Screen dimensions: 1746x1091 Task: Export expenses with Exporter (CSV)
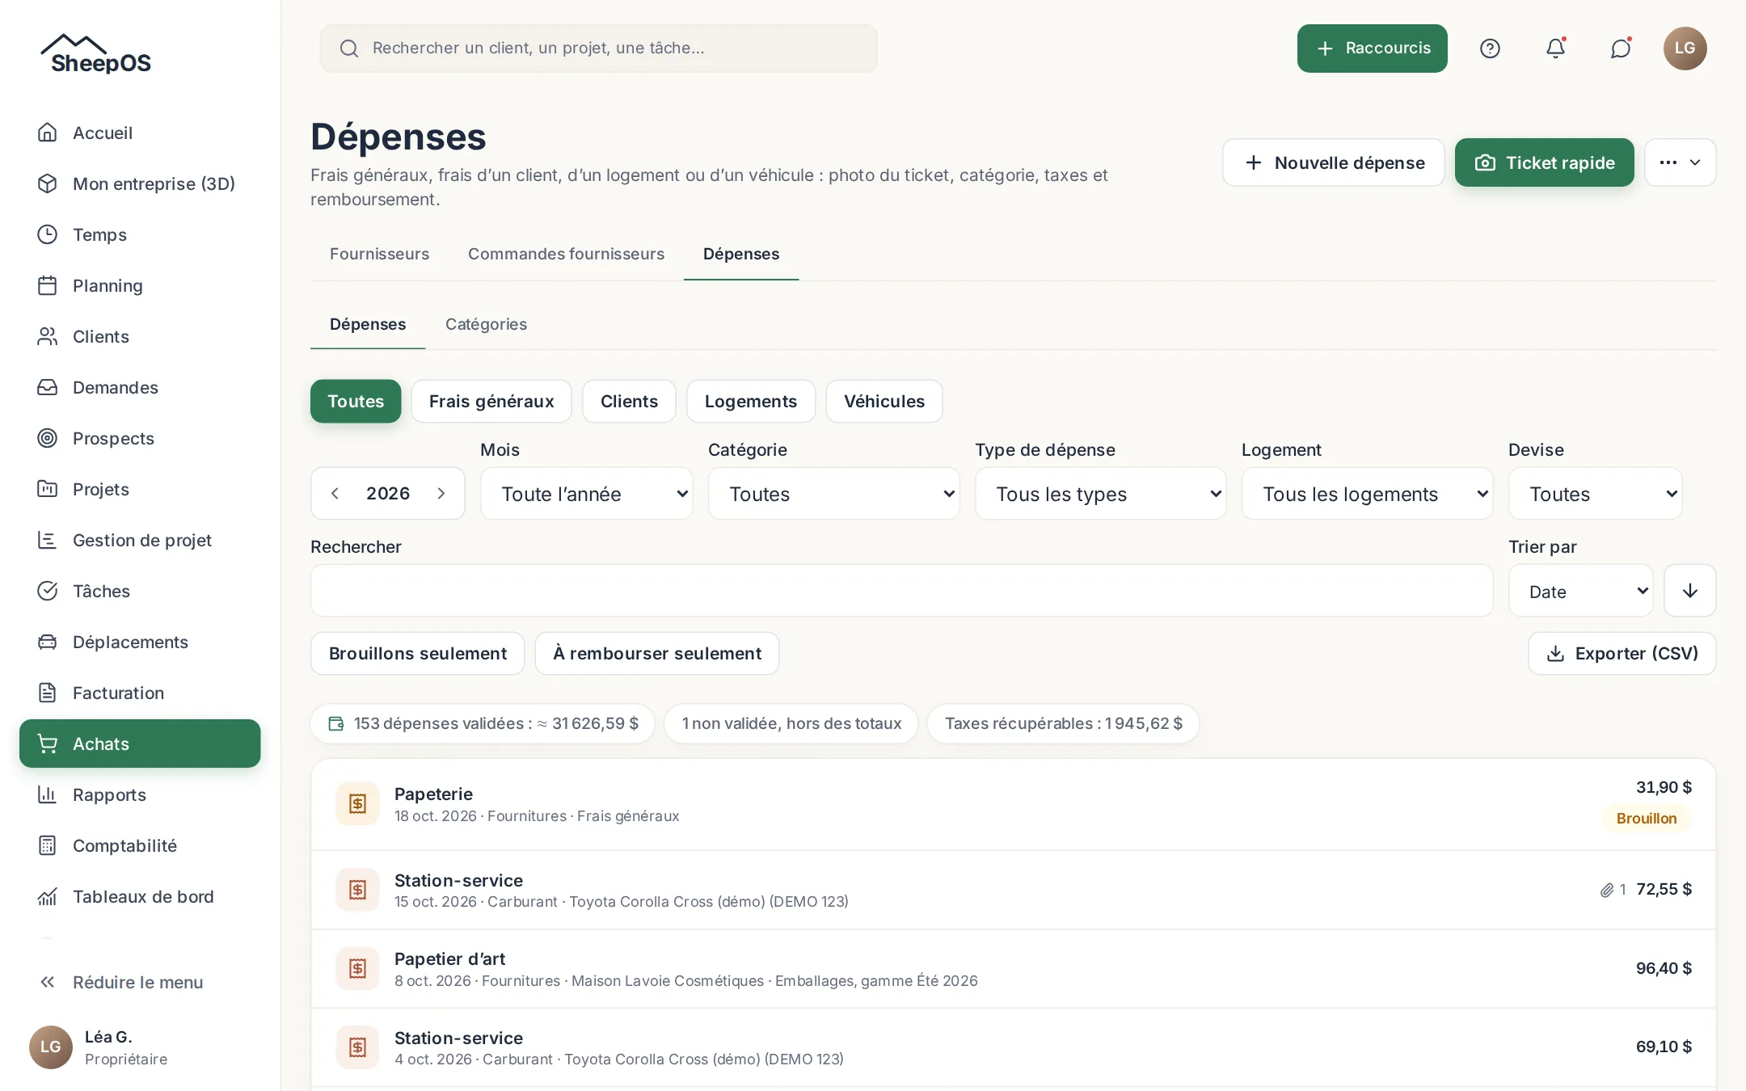coord(1622,653)
